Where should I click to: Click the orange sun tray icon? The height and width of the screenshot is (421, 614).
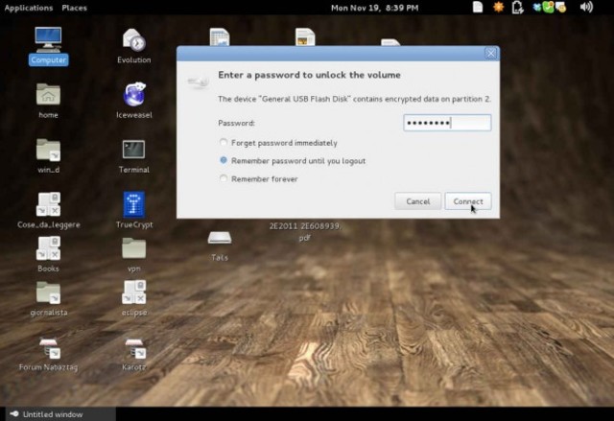click(x=498, y=7)
